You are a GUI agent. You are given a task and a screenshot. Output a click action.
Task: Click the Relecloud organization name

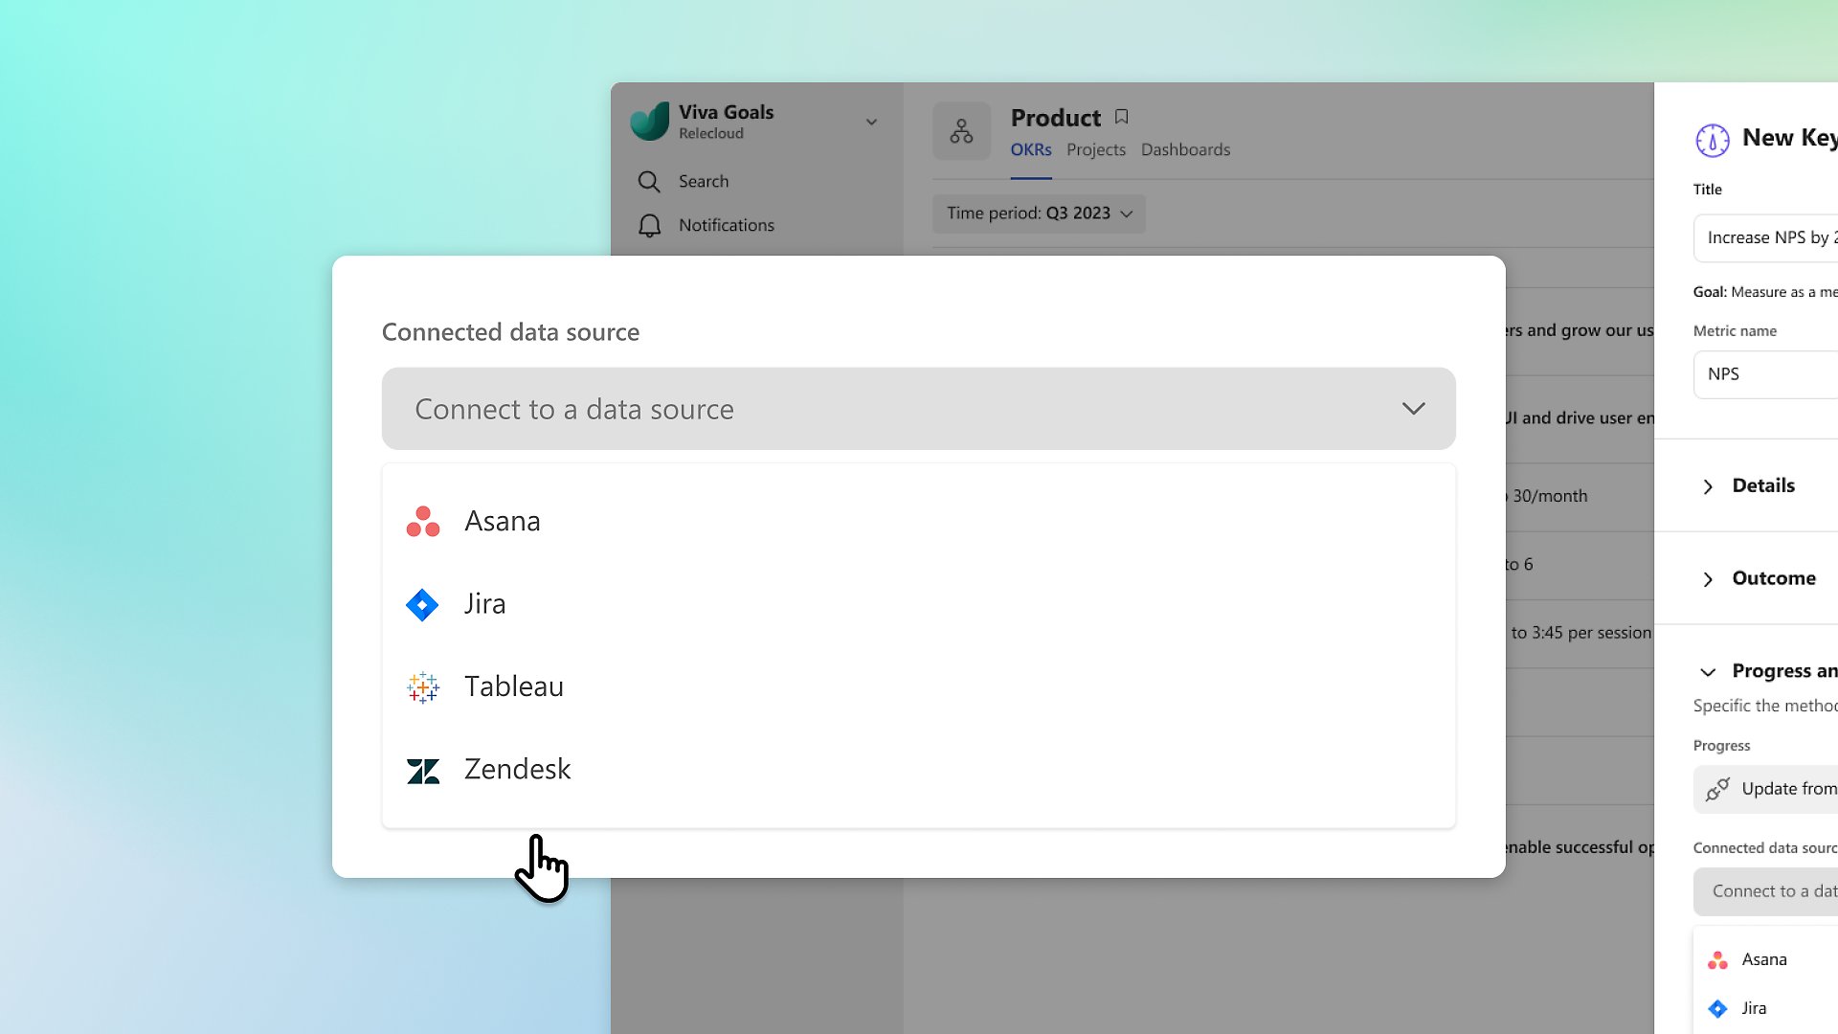pos(711,134)
